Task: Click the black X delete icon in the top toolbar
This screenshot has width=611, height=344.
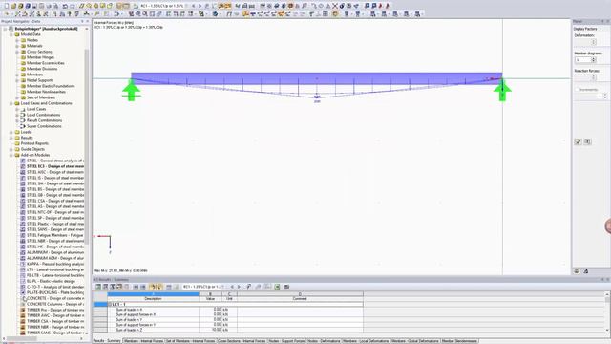Action: [335, 6]
